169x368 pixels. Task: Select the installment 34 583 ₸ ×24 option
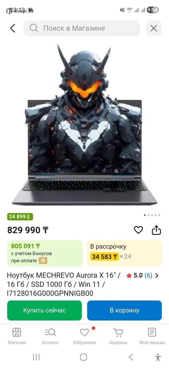[124, 253]
